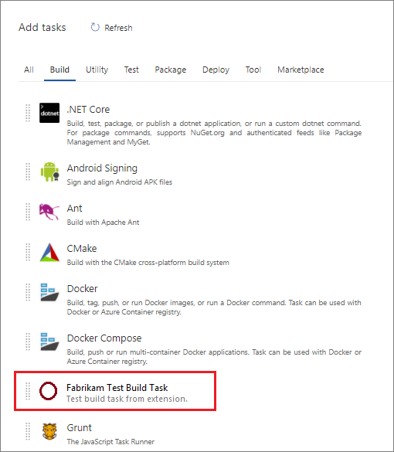394x452 pixels.
Task: Grab the drag handle beside CMake
Action: point(28,252)
